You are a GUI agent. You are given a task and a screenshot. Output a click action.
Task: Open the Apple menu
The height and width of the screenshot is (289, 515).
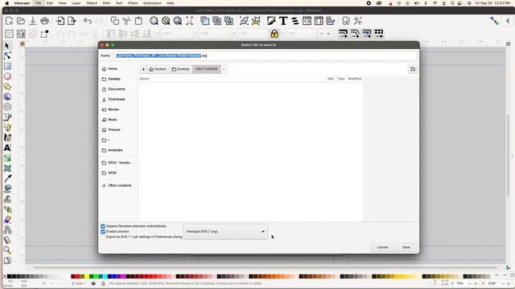click(7, 3)
